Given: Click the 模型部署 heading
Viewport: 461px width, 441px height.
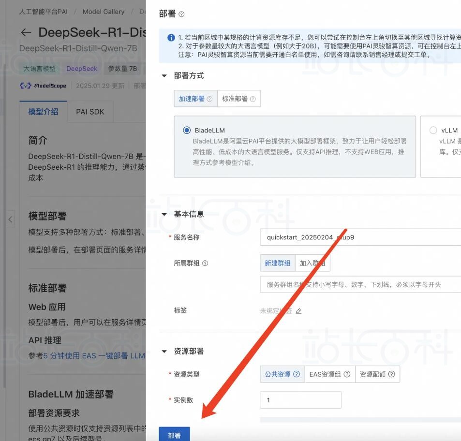Looking at the screenshot, I should [x=47, y=216].
